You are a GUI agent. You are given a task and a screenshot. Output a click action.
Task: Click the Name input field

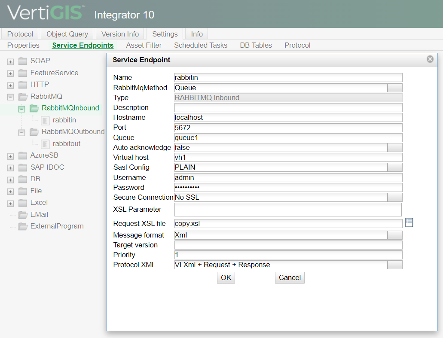point(288,77)
